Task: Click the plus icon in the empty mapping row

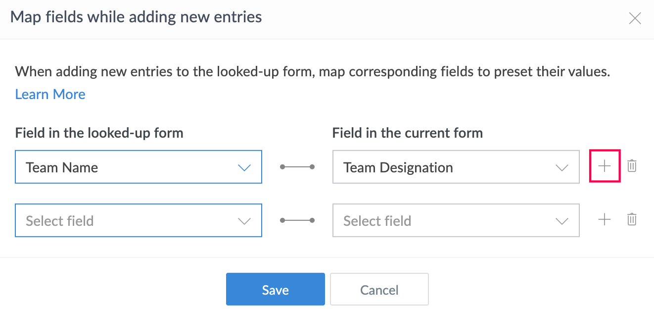Action: coord(605,219)
